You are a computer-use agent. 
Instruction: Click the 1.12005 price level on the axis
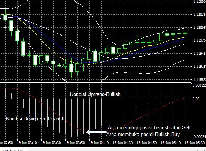click(199, 27)
